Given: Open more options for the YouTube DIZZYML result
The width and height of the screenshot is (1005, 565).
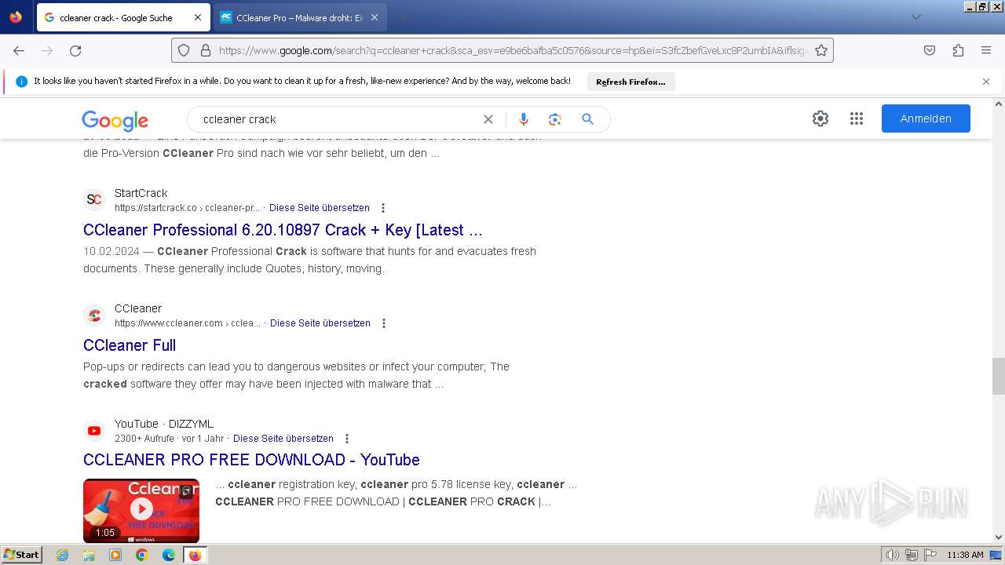Looking at the screenshot, I should [347, 439].
